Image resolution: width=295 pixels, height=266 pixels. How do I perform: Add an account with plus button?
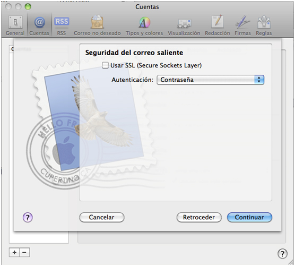point(14,252)
